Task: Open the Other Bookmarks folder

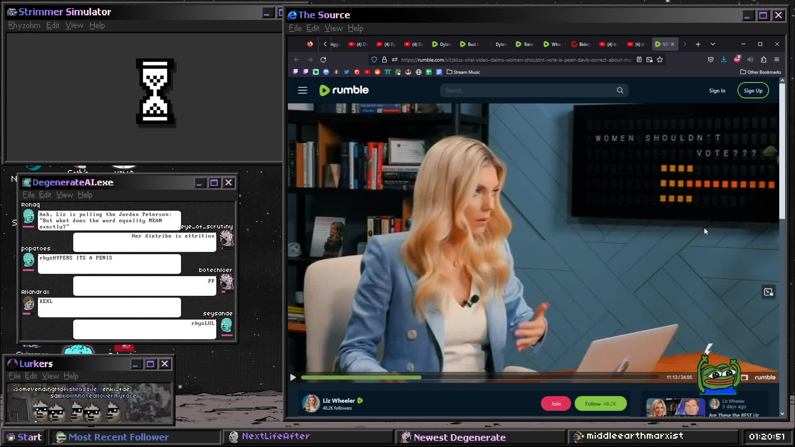Action: [761, 72]
